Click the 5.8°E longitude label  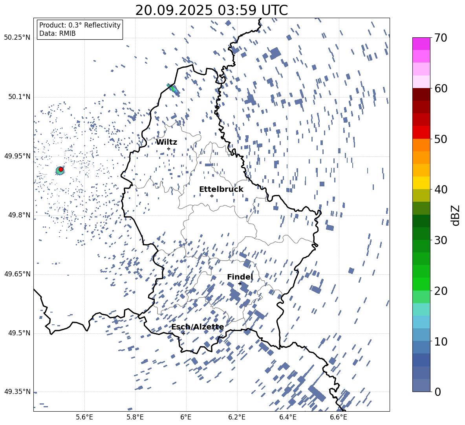(135, 417)
